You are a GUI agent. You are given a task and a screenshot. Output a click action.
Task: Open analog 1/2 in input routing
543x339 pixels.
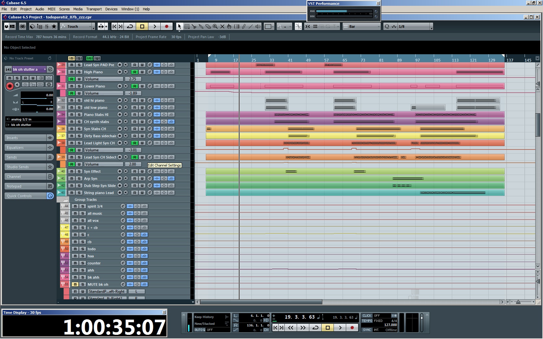point(29,119)
